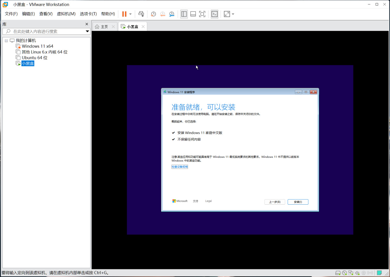Focus the library search field

point(46,31)
